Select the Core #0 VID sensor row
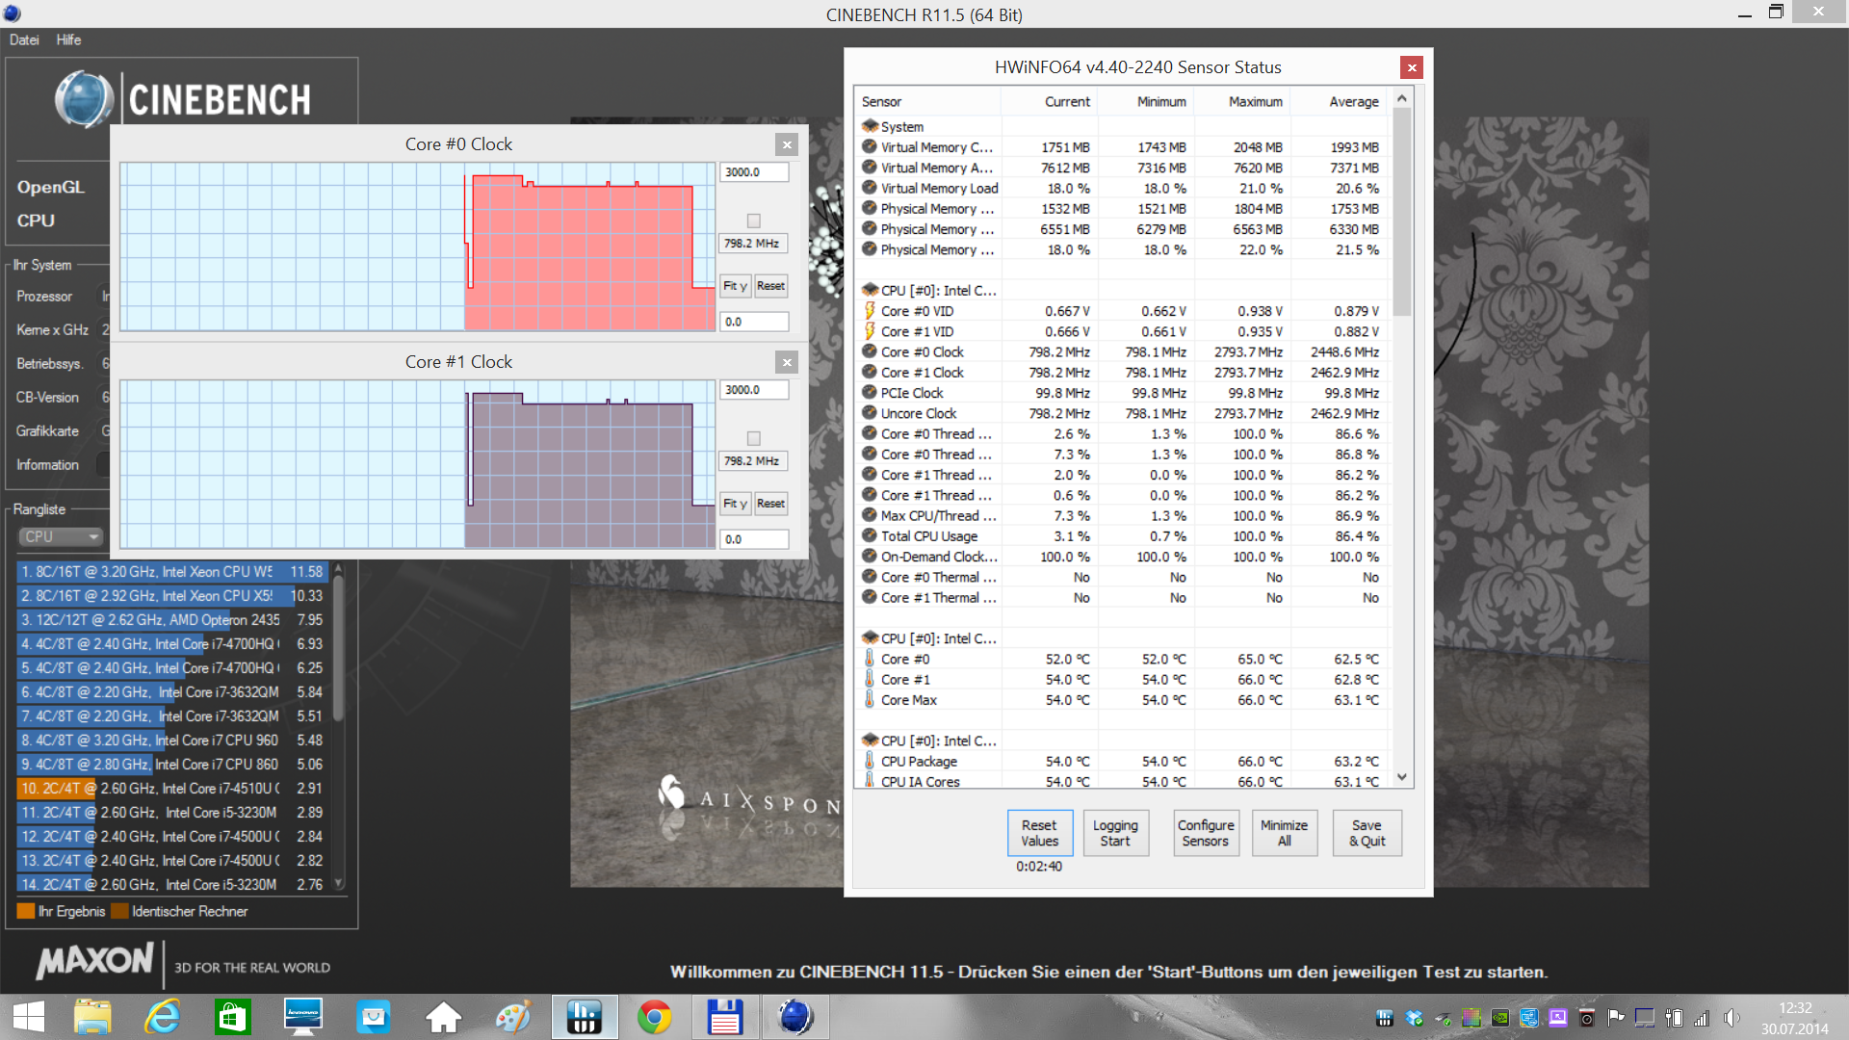 (1122, 311)
